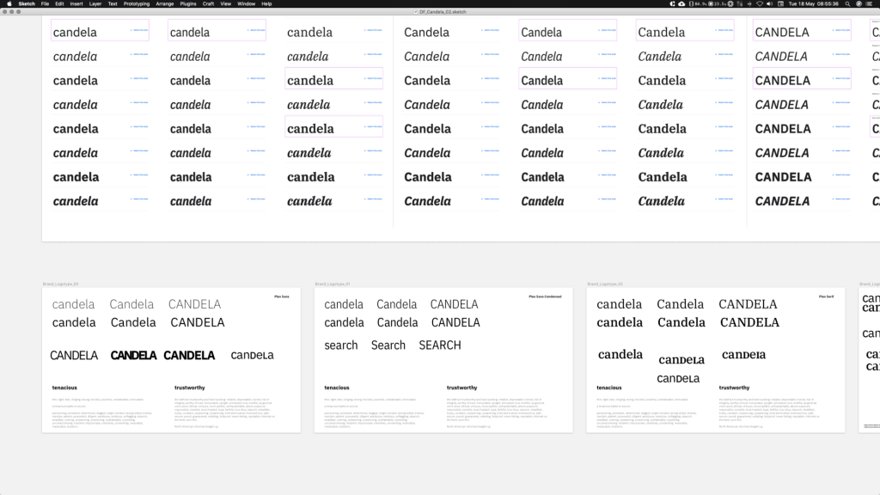This screenshot has height=495, width=880.
Task: Open the Plugins menu
Action: [186, 3]
